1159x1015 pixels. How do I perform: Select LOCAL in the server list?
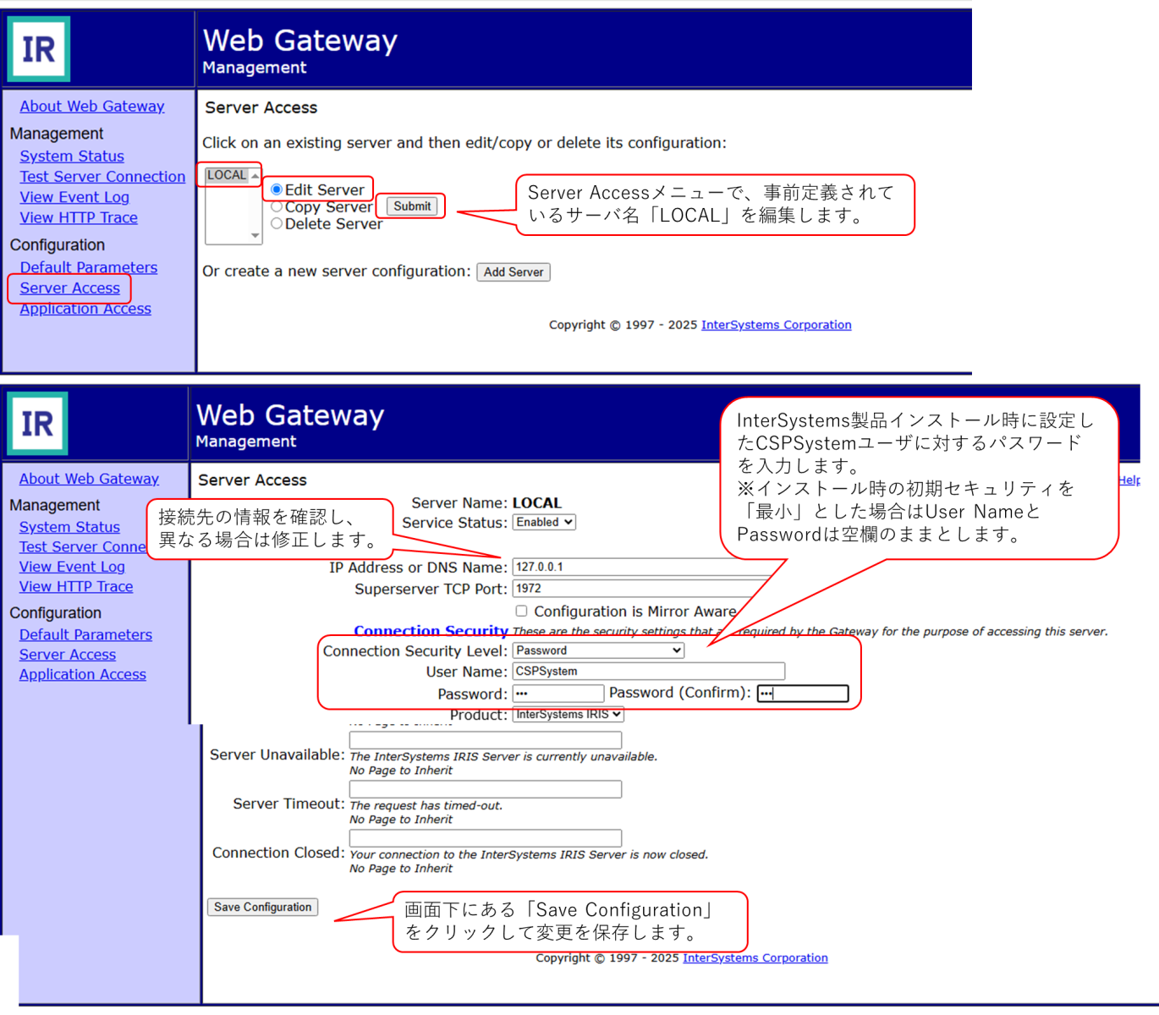point(227,175)
